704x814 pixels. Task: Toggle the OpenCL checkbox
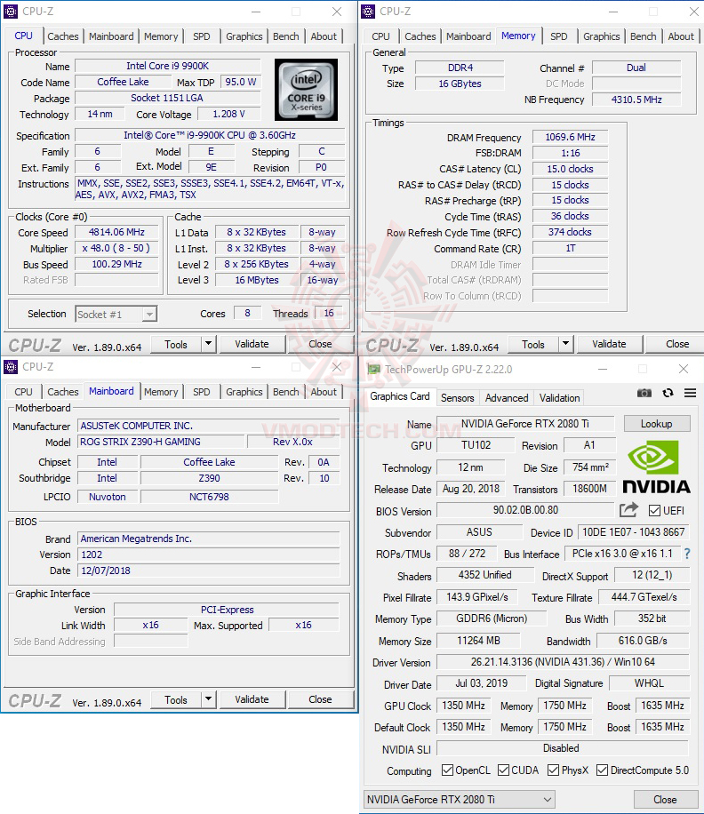[447, 770]
